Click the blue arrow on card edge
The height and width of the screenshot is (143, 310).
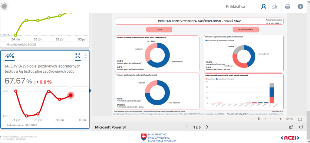point(90,91)
